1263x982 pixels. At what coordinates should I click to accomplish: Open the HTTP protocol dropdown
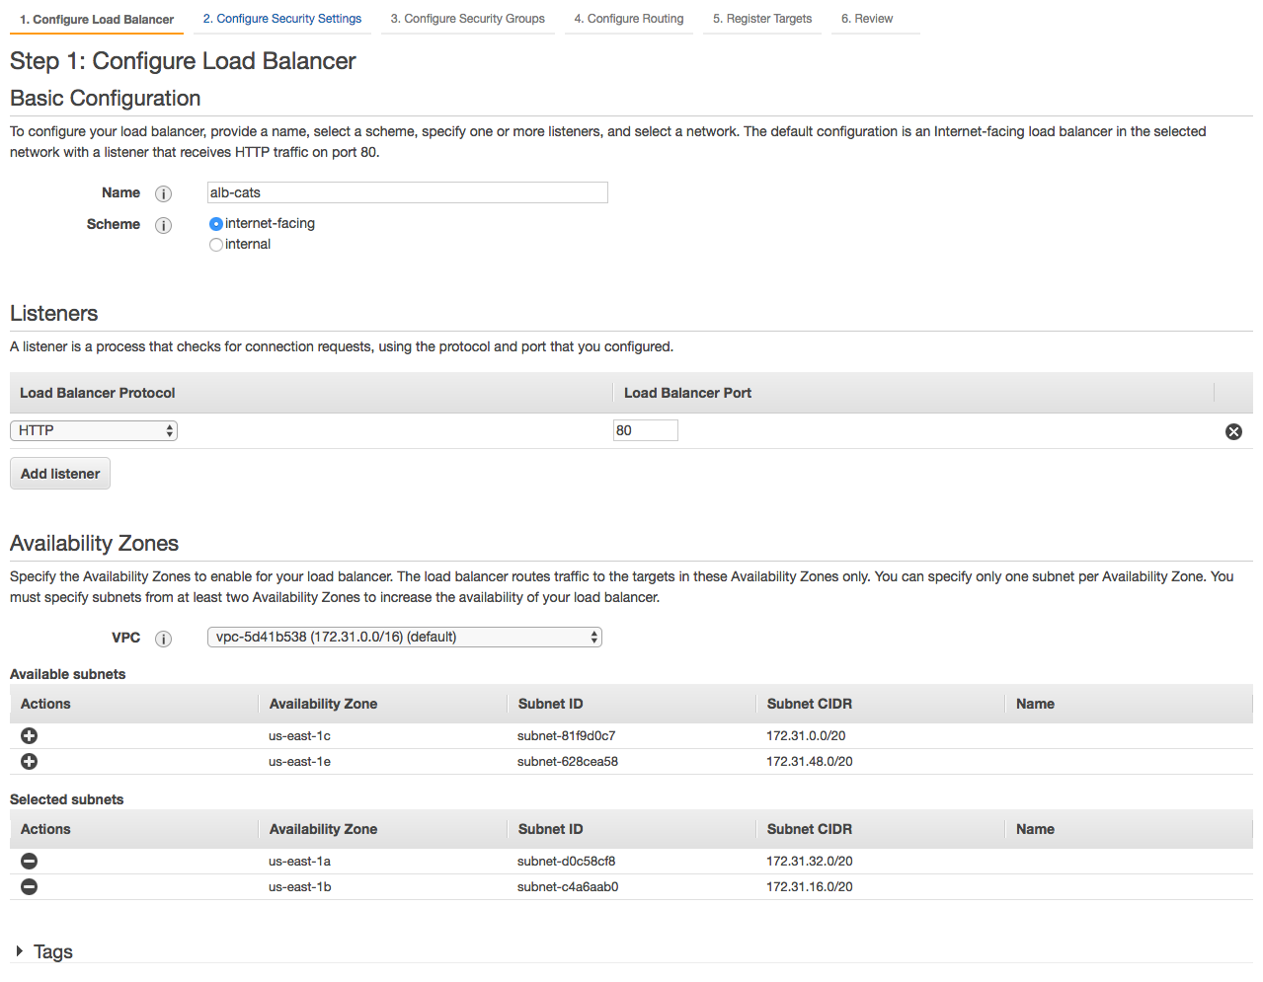tap(94, 430)
